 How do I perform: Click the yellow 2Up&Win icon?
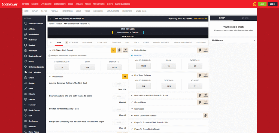tap(113, 50)
